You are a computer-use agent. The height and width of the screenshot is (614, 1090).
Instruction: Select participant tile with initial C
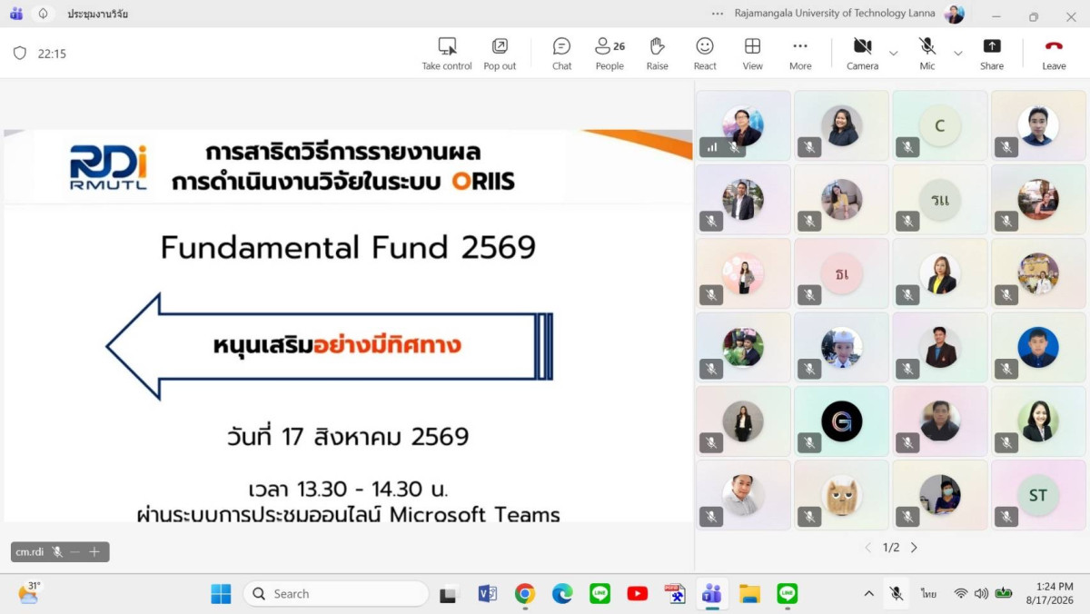tap(940, 126)
